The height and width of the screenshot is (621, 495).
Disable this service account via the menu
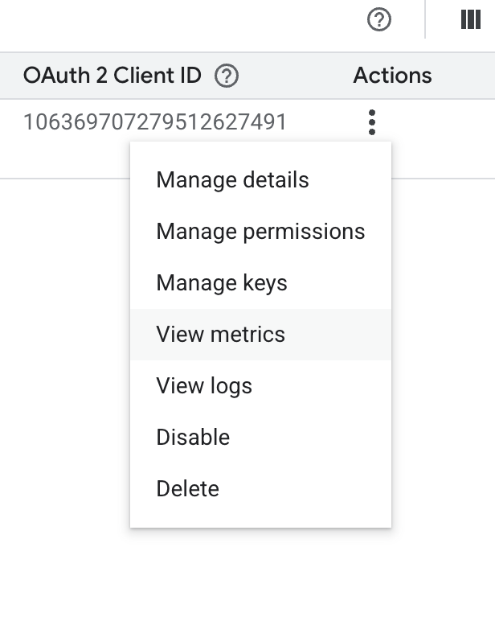(193, 438)
